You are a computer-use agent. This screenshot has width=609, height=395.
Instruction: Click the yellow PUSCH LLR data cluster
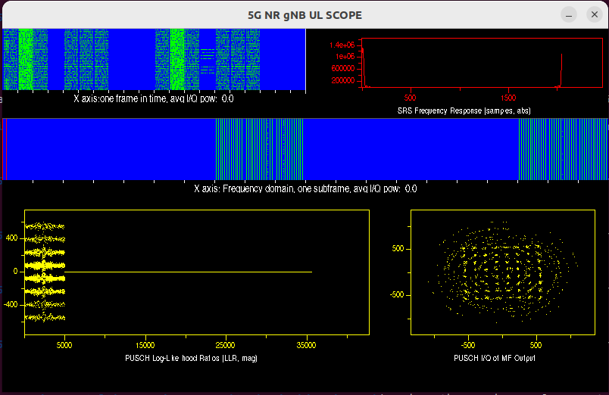click(x=44, y=271)
